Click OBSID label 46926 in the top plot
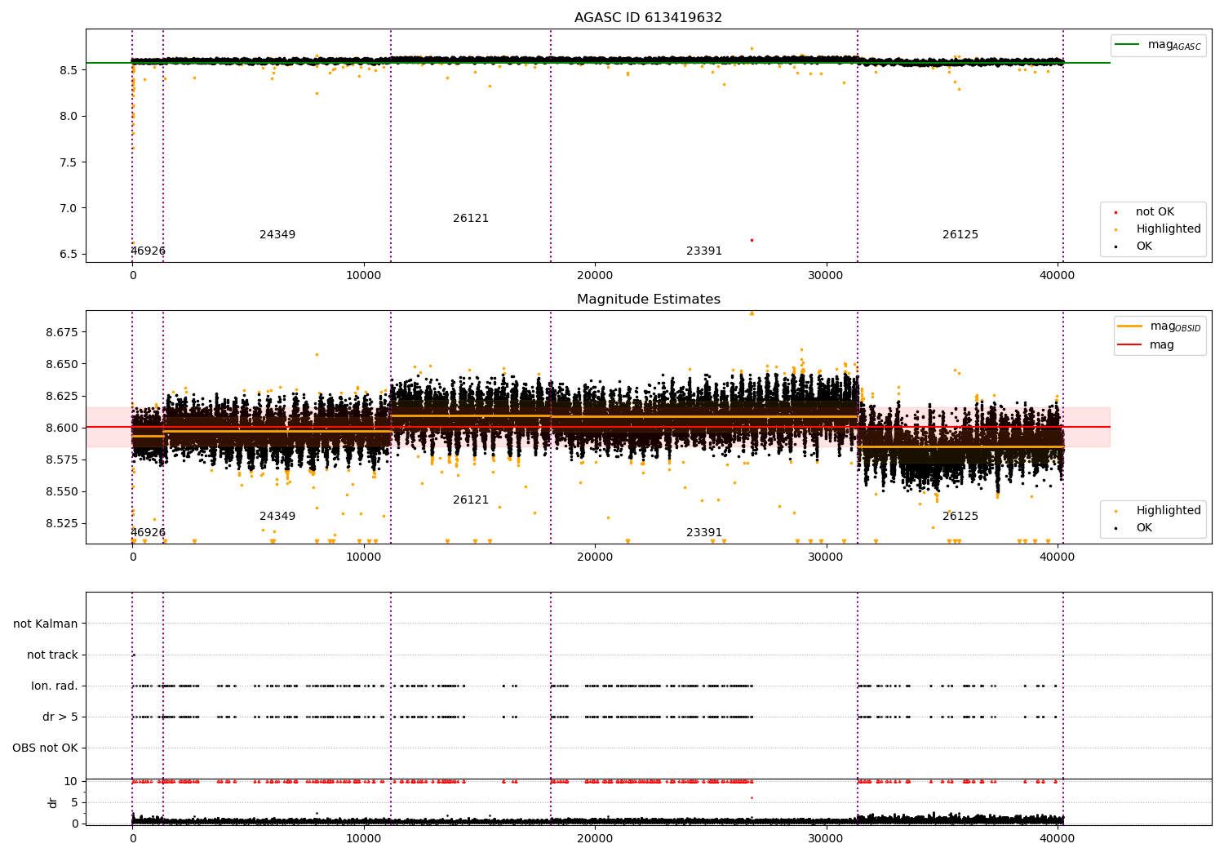Image resolution: width=1224 pixels, height=857 pixels. click(x=148, y=251)
